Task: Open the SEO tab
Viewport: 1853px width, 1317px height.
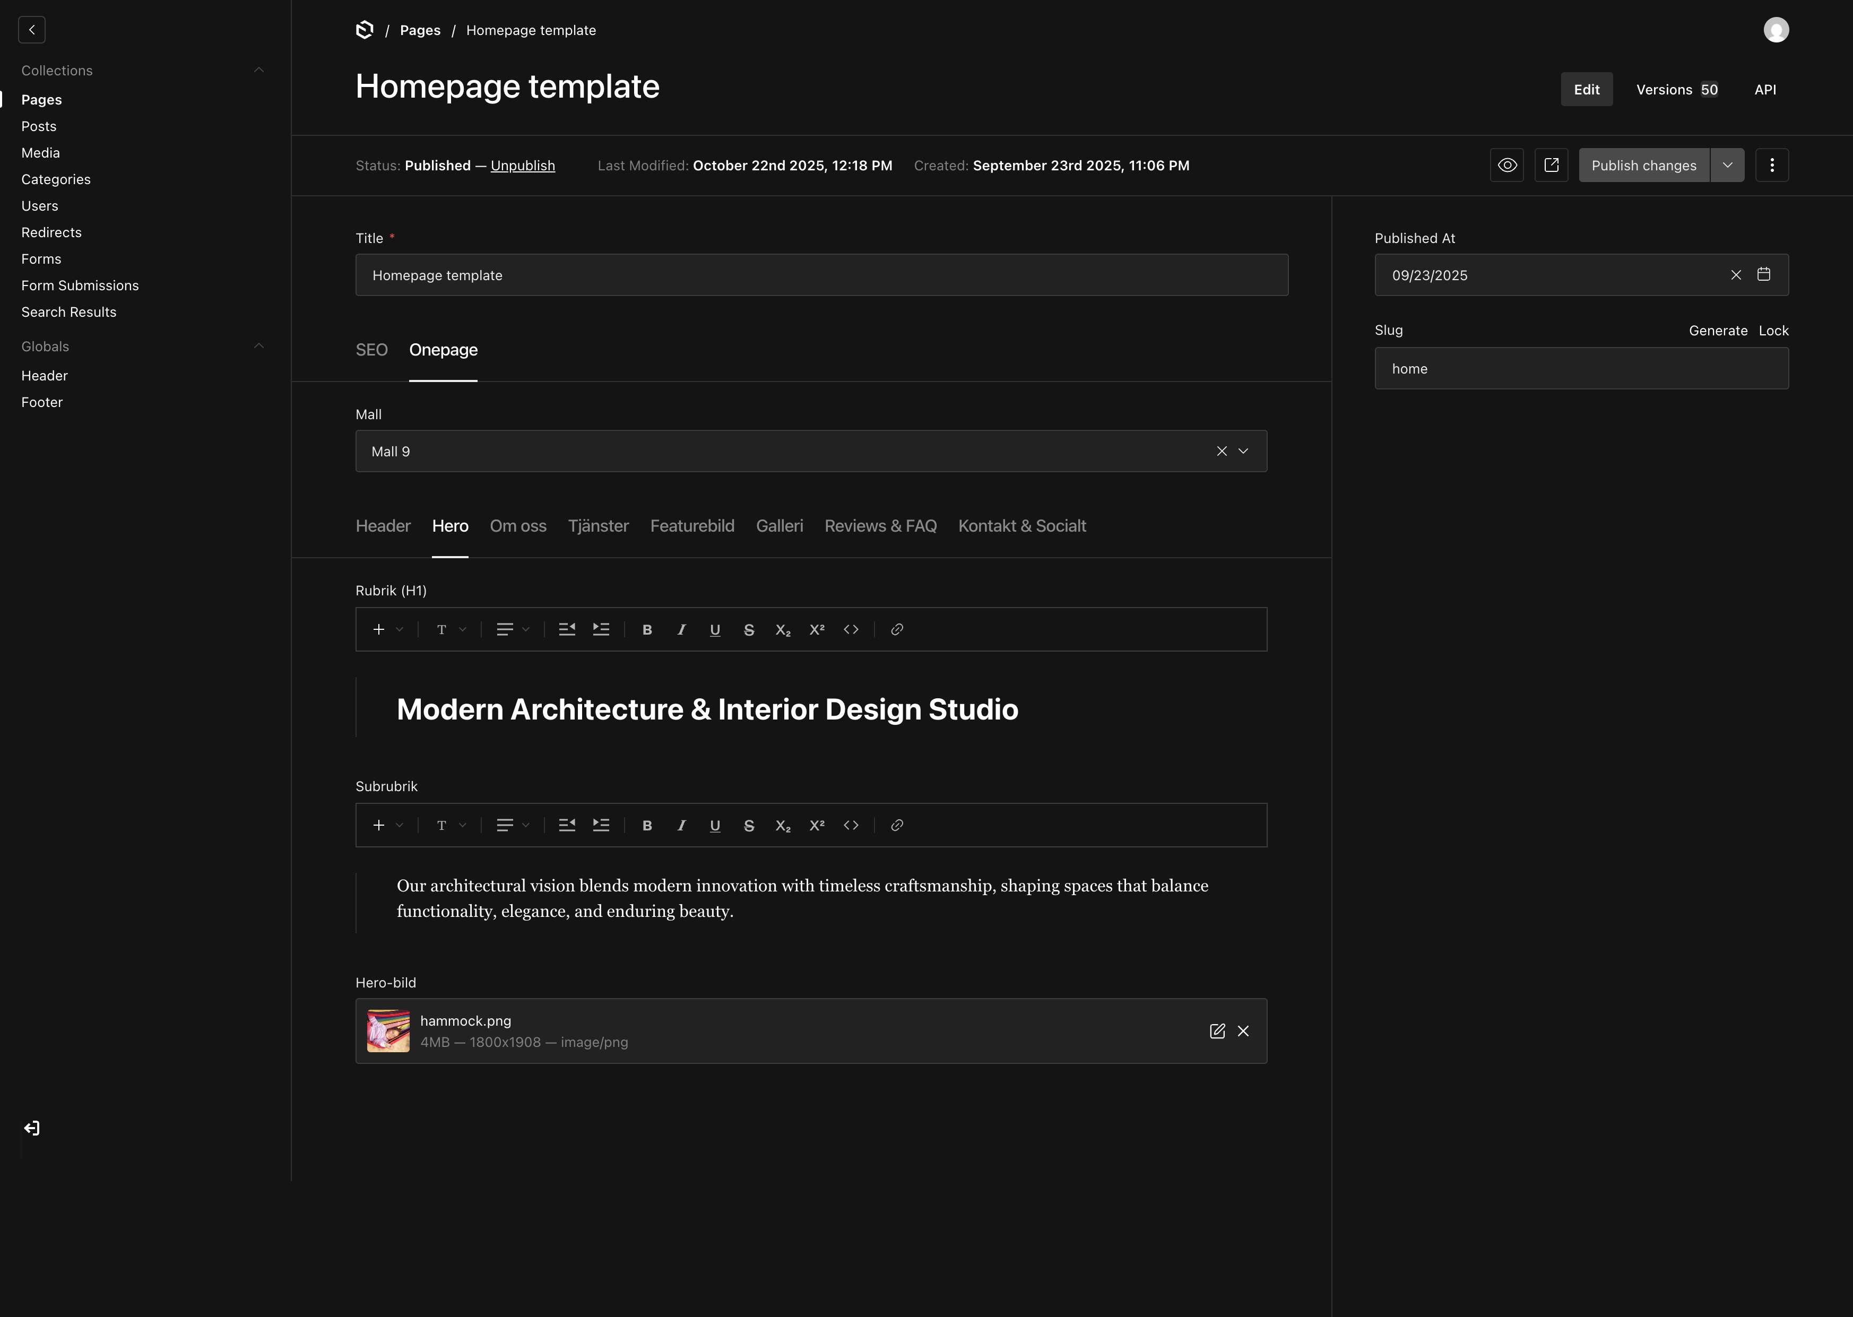Action: click(x=371, y=350)
